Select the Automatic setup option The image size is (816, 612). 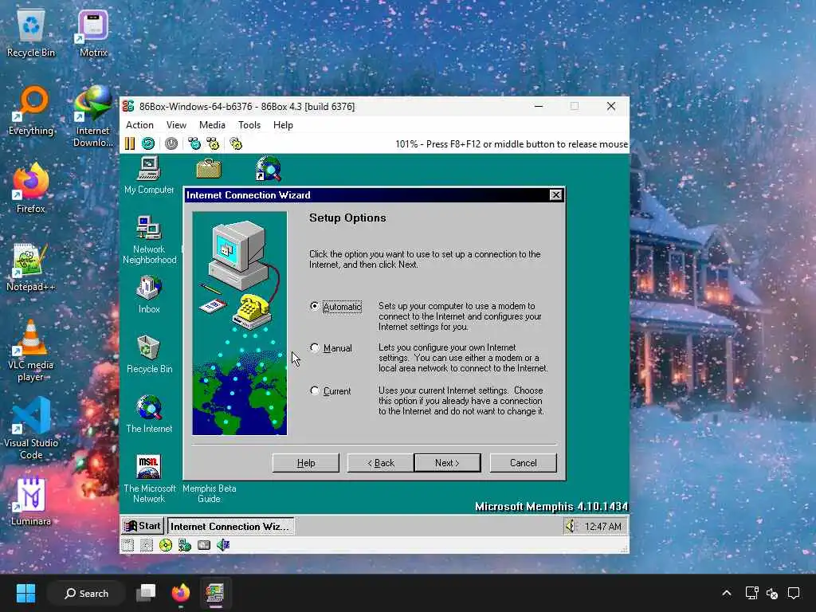[335, 307]
